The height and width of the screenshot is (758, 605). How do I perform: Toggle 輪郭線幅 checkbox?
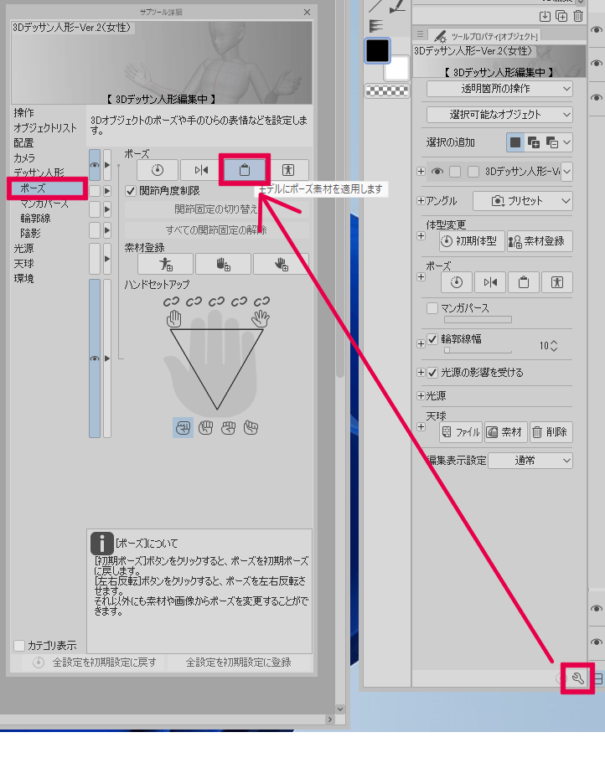432,339
